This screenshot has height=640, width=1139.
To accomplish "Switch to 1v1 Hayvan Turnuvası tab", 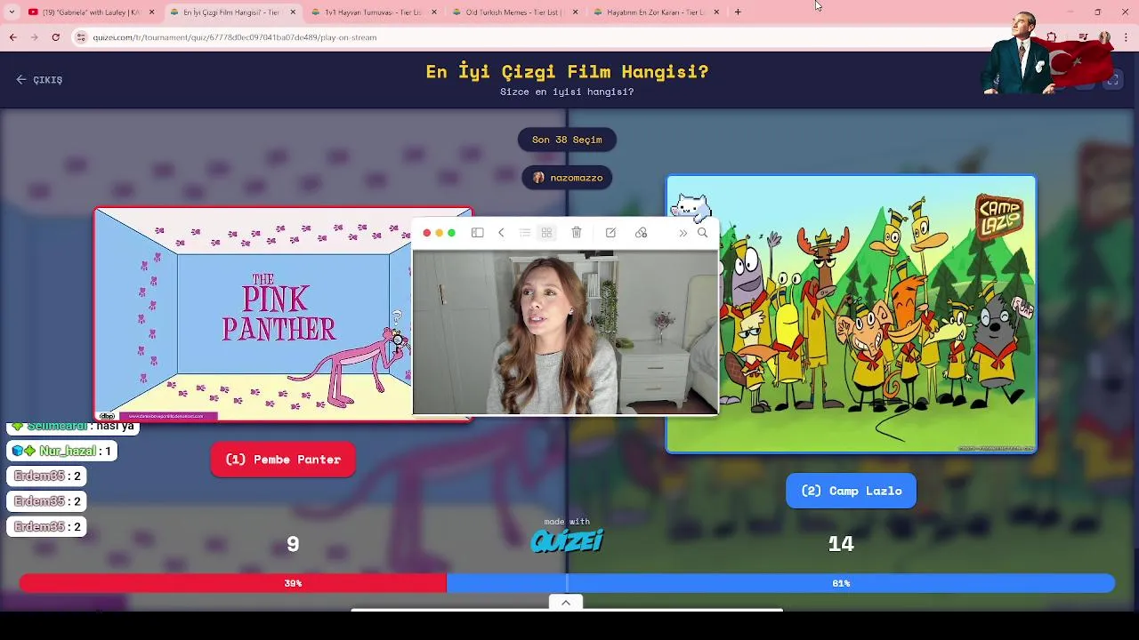I will [374, 12].
